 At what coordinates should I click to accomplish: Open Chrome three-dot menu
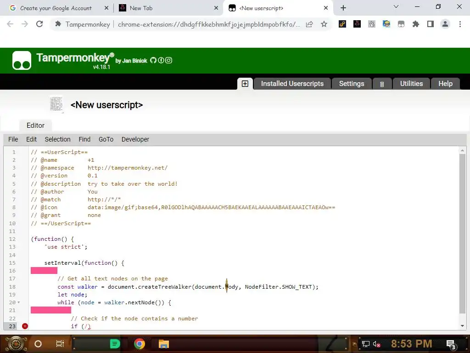(x=460, y=24)
